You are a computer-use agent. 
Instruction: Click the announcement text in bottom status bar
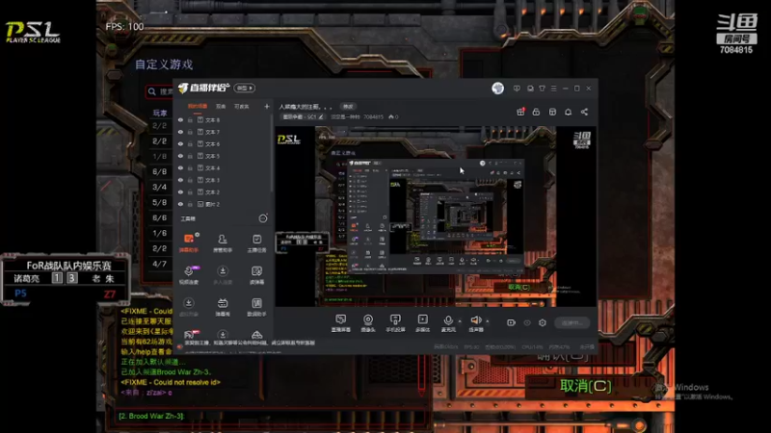click(250, 344)
